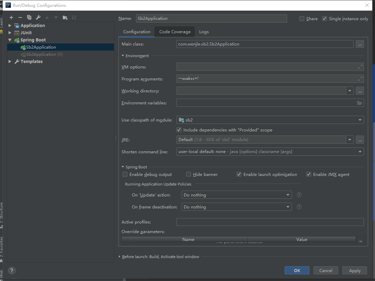Browse for Working directory with the ellipsis button
The width and height of the screenshot is (375, 281).
360,91
